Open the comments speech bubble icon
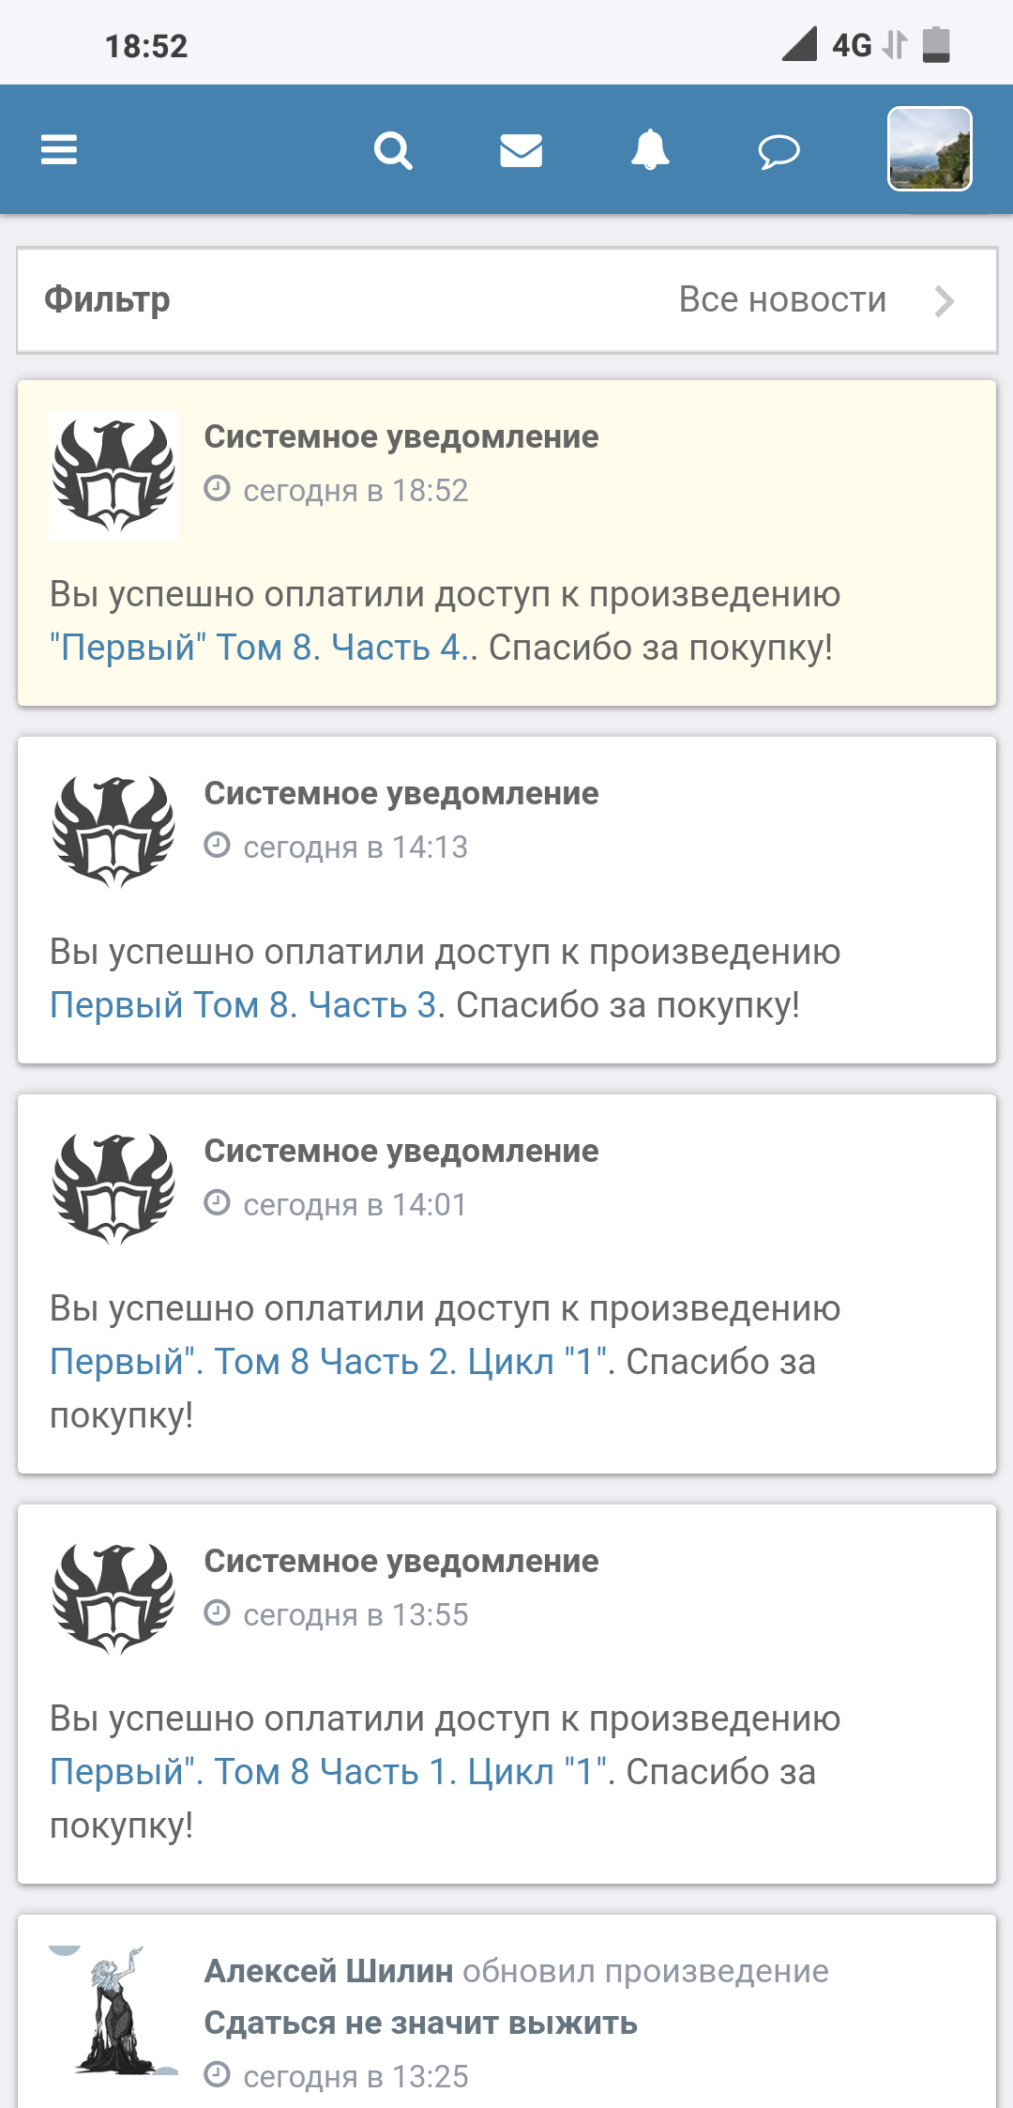The width and height of the screenshot is (1013, 2108). pos(779,150)
